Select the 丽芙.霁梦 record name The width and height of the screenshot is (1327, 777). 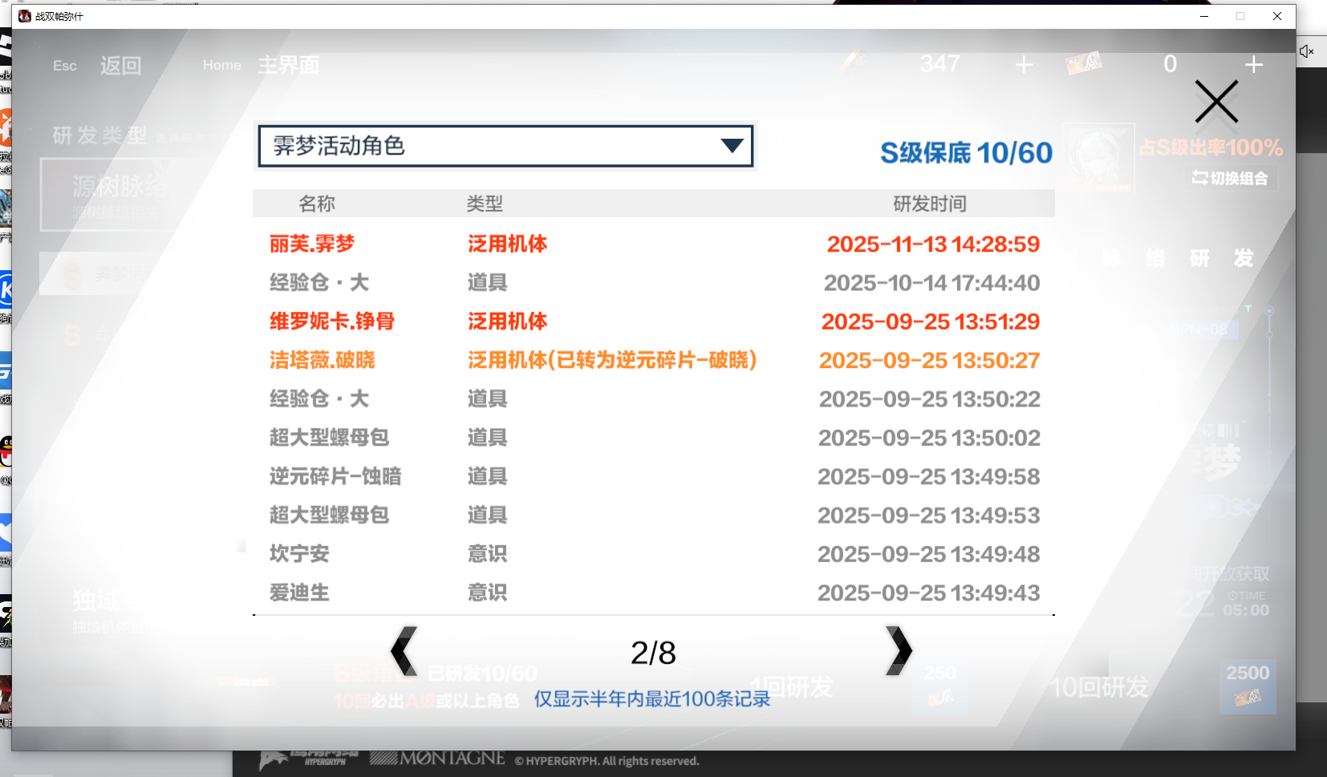(312, 244)
